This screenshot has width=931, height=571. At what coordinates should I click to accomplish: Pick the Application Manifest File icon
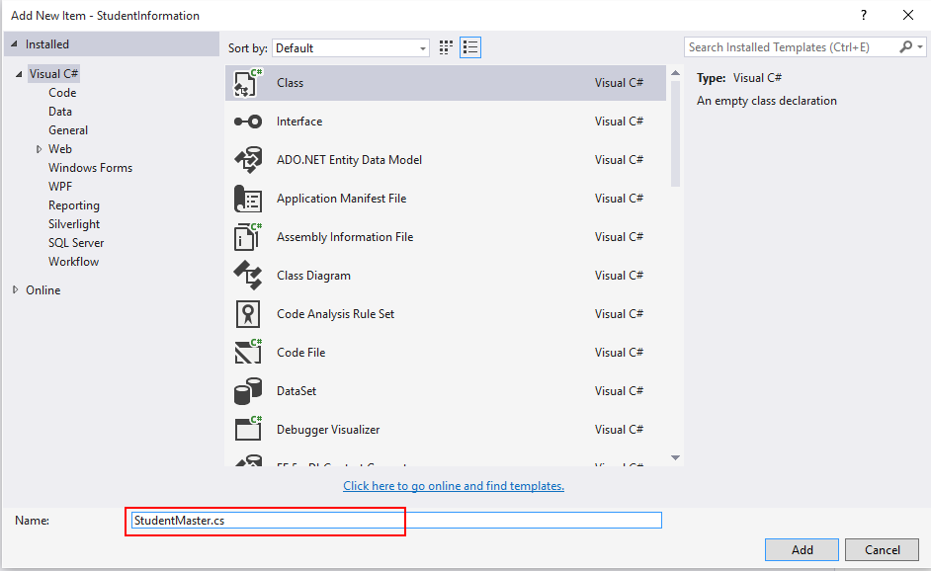(x=247, y=199)
